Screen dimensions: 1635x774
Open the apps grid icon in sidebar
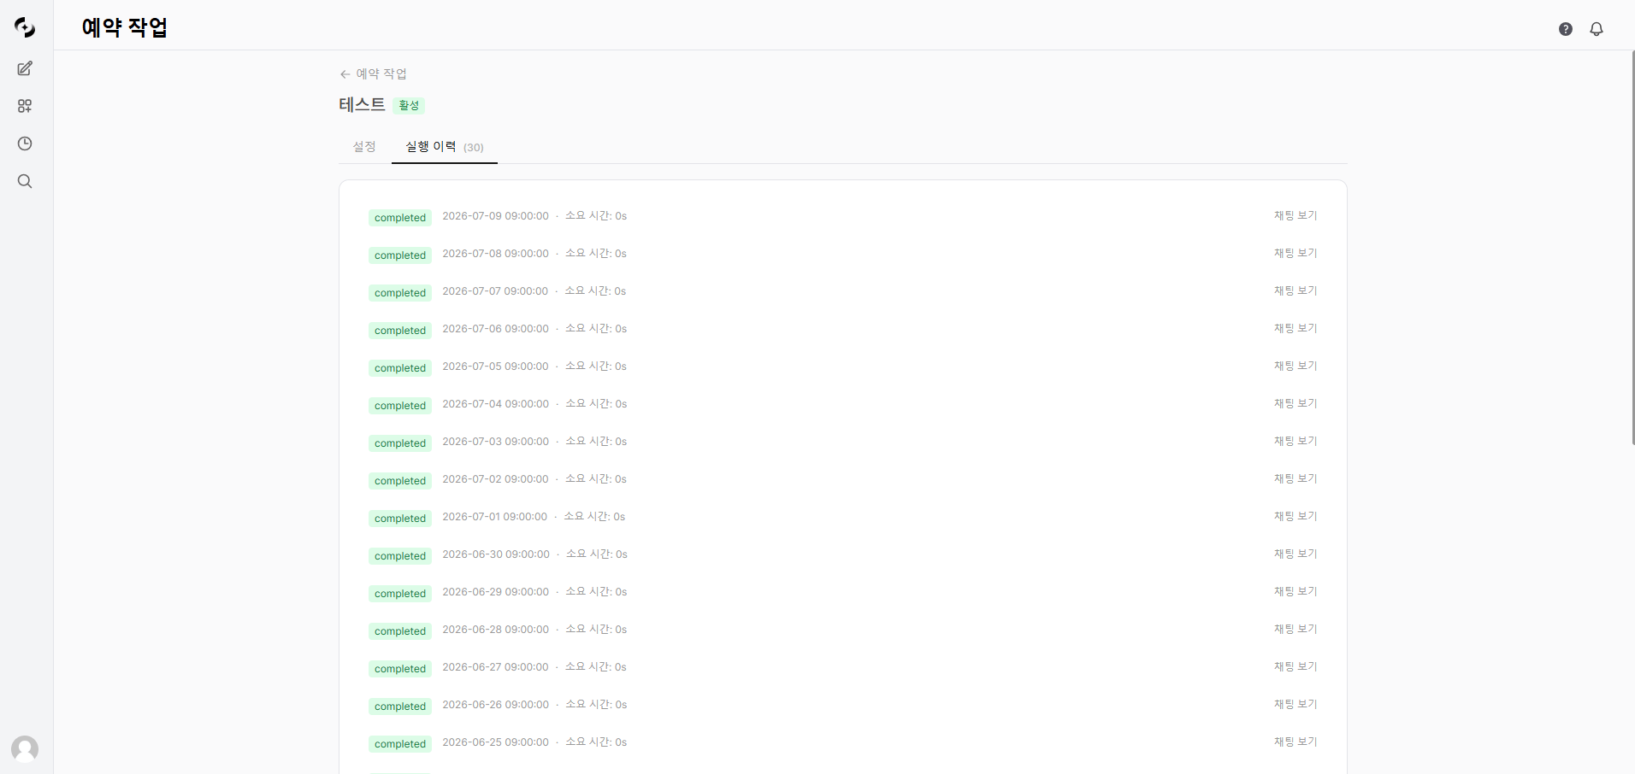(x=25, y=106)
